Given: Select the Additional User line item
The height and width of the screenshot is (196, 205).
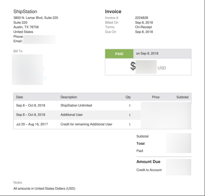Looking at the screenshot, I should click(x=72, y=115).
